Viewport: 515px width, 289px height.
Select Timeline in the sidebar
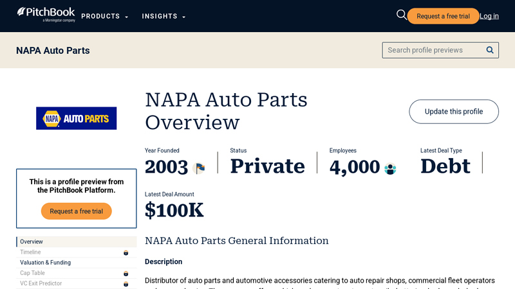[x=76, y=252]
